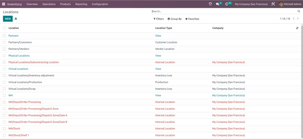The width and height of the screenshot is (303, 139).
Task: Open the Products menu
Action: tap(65, 4)
